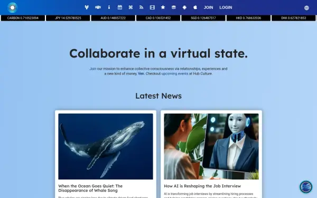Open the calendar events icon
The image size is (317, 198).
coord(120,7)
